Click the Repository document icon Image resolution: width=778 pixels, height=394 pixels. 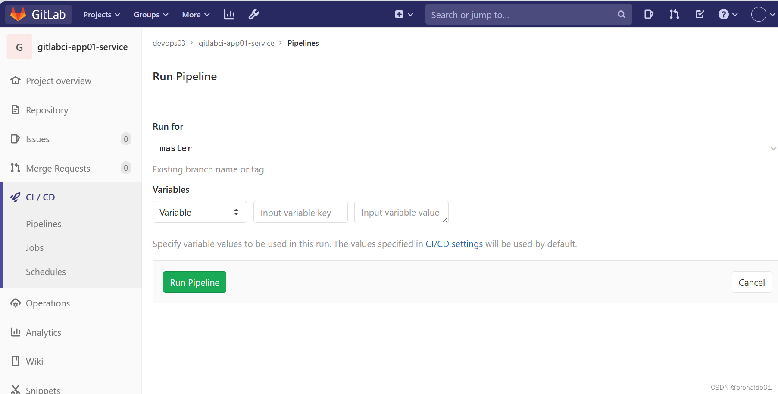(x=16, y=109)
